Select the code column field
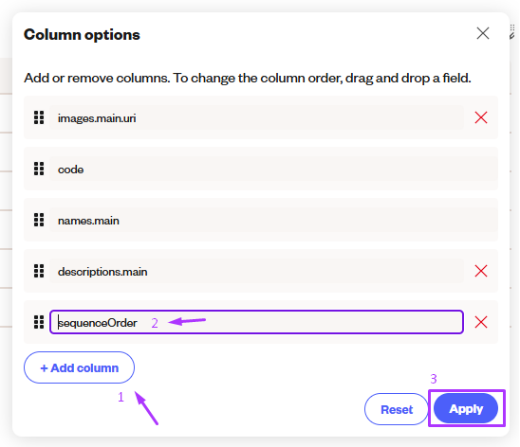The height and width of the screenshot is (447, 520). click(x=274, y=170)
